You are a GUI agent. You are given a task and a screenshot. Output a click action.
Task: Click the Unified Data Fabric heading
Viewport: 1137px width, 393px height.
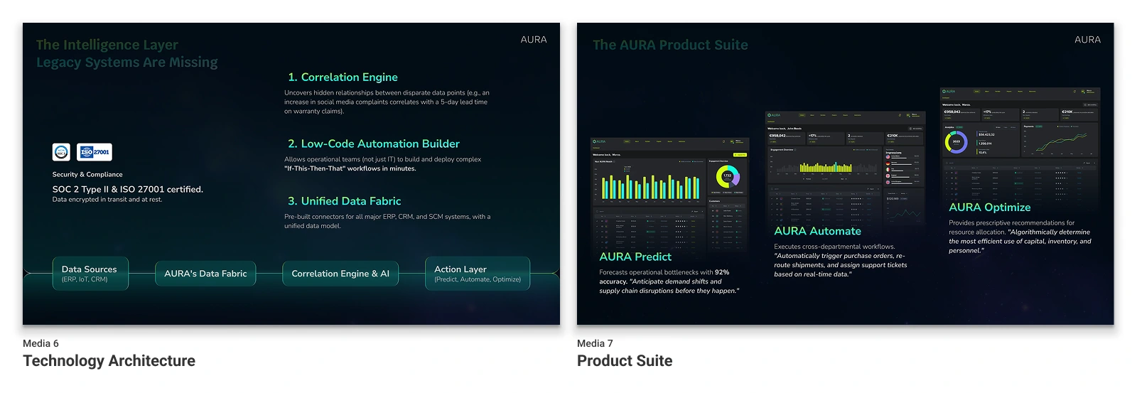point(344,201)
